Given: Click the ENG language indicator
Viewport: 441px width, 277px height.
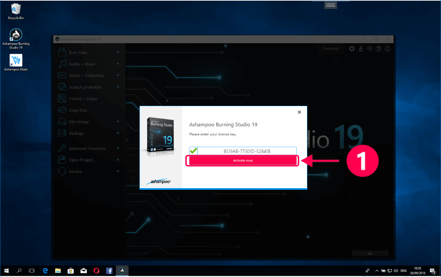Looking at the screenshot, I should click(404, 271).
